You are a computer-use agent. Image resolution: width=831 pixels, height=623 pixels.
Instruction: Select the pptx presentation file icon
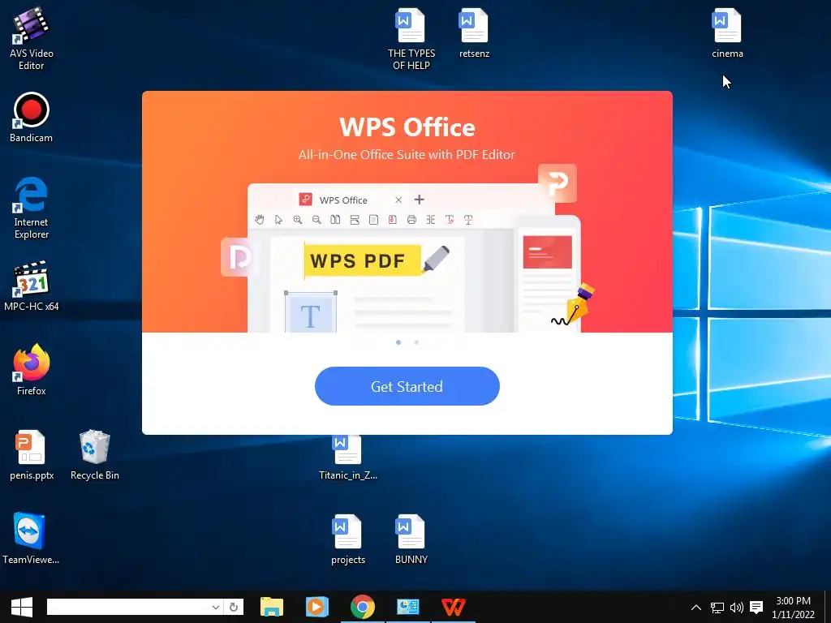tap(32, 455)
